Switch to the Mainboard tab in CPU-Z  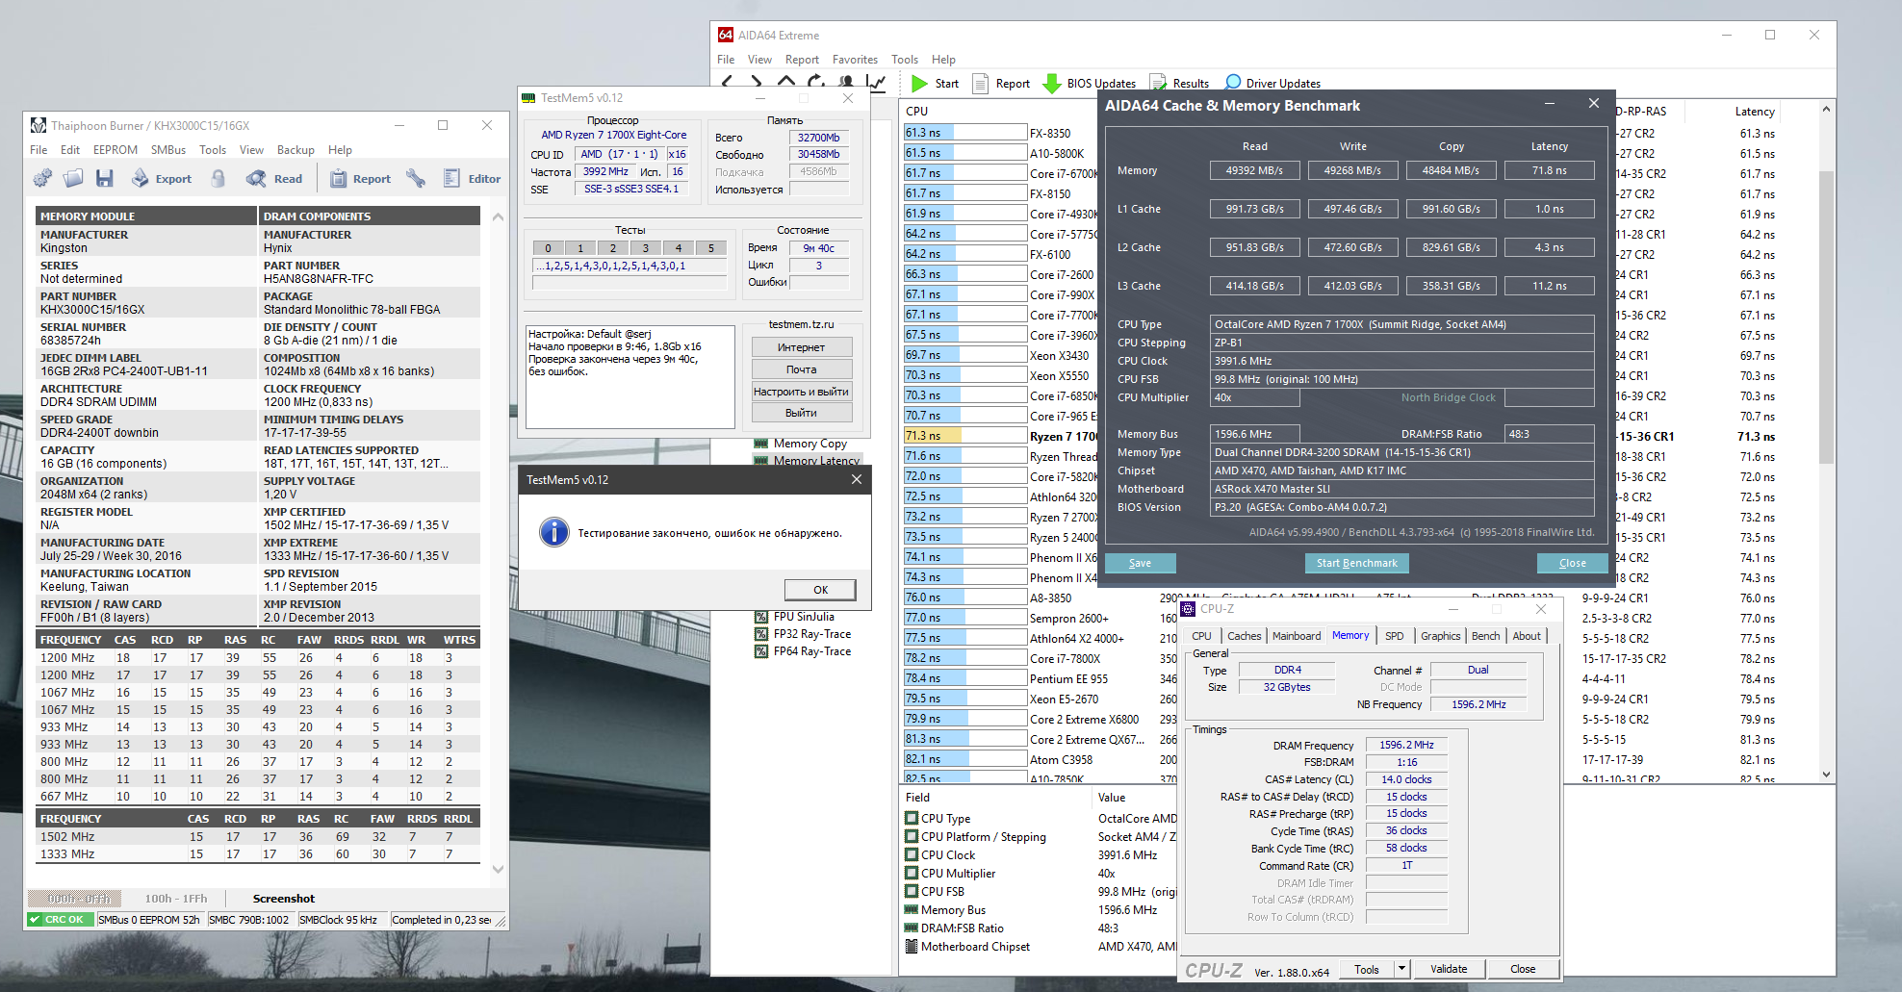[1297, 636]
